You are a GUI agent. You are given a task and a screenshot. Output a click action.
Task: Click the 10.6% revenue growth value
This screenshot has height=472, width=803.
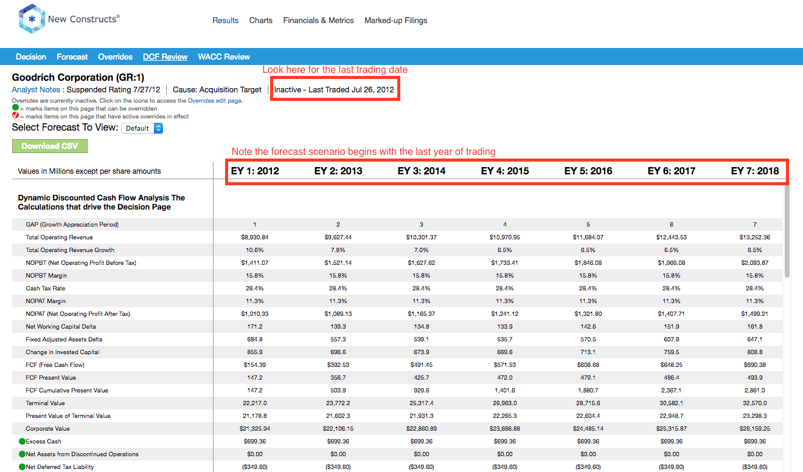coord(255,250)
